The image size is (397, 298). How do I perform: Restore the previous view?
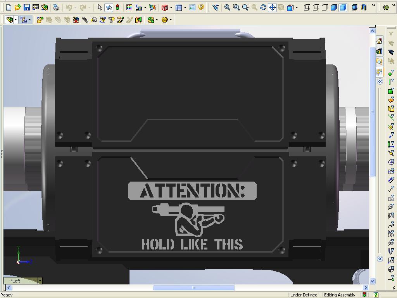(216, 7)
